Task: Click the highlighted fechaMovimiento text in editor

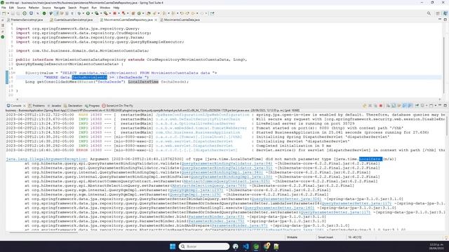Action: coord(89,77)
